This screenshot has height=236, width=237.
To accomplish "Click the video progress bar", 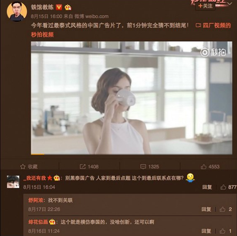I will coord(132,154).
